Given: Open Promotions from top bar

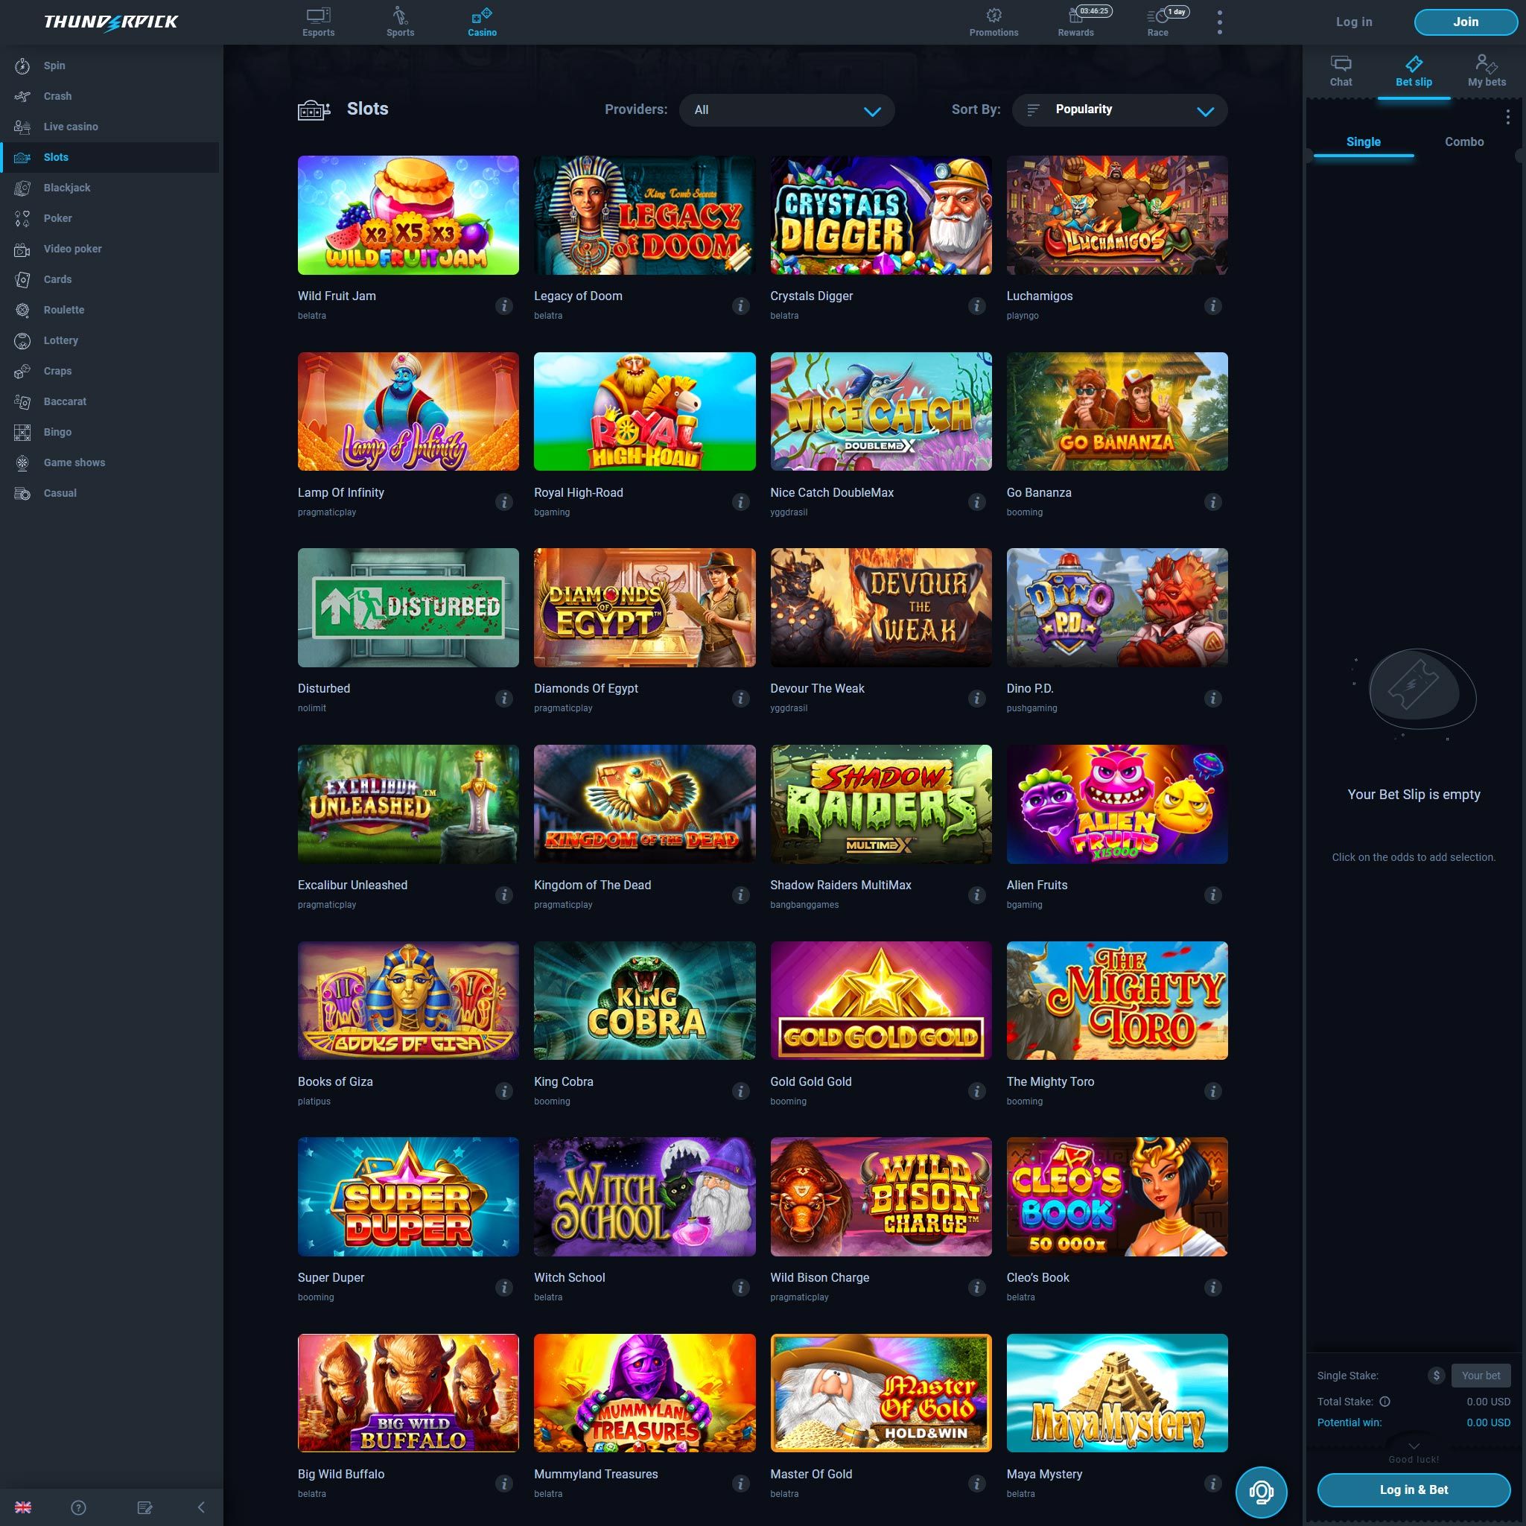Looking at the screenshot, I should pos(994,22).
